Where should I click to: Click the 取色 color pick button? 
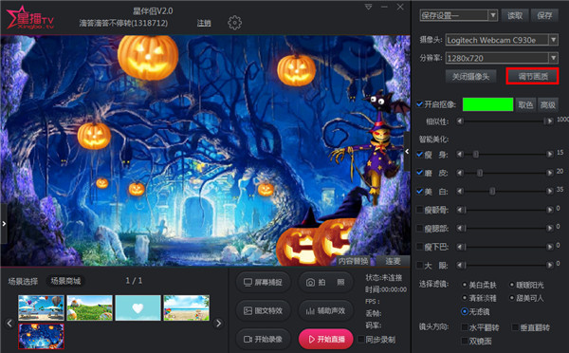525,104
